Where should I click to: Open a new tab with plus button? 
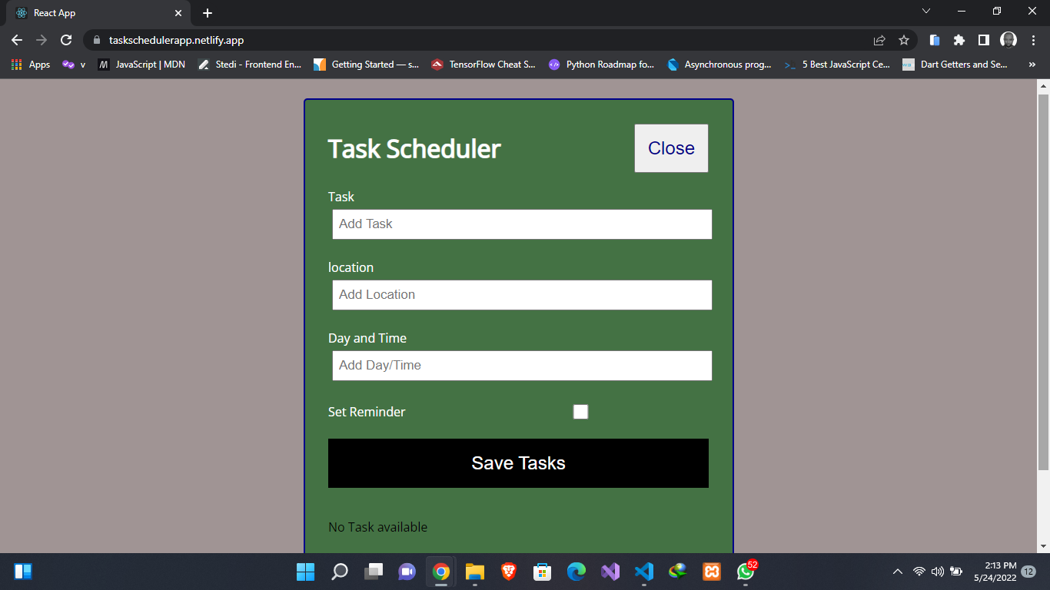[208, 13]
